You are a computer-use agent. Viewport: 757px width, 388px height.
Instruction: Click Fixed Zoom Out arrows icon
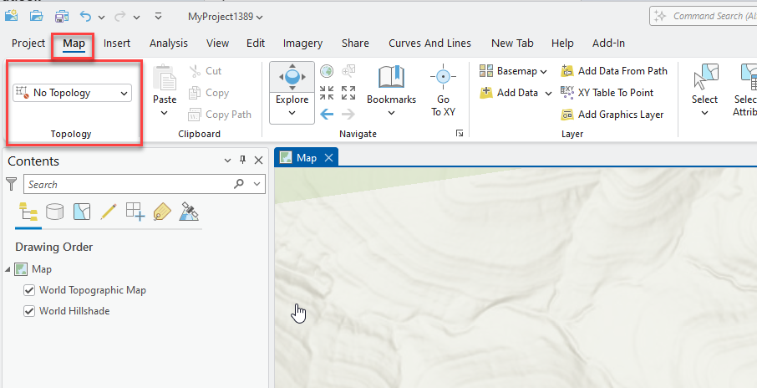coord(348,93)
